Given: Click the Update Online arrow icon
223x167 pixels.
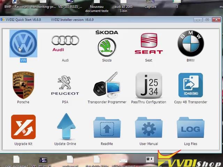Looking at the screenshot, I should pyautogui.click(x=66, y=126).
